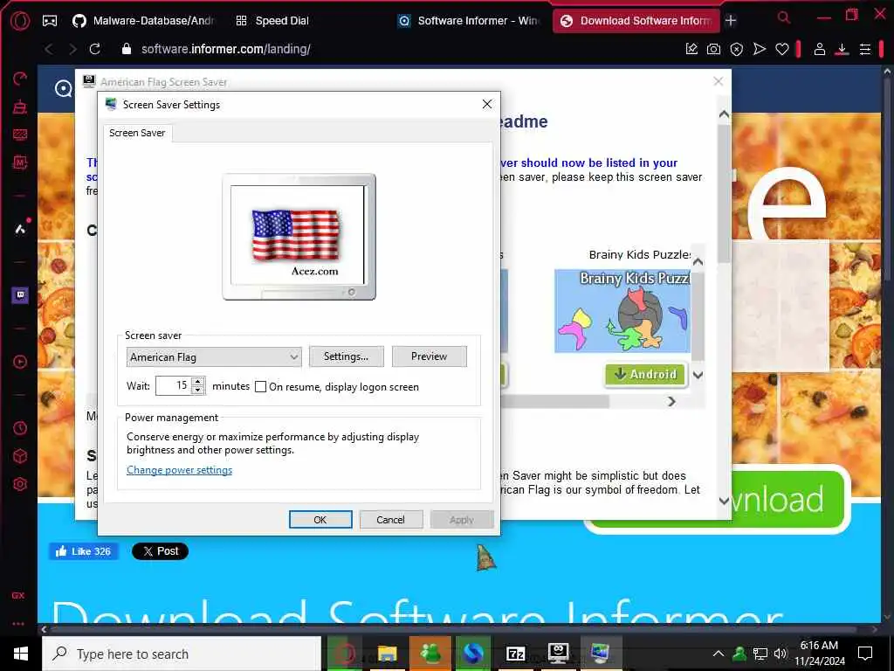
Task: Increase Wait minutes with up spinner
Action: pyautogui.click(x=198, y=381)
